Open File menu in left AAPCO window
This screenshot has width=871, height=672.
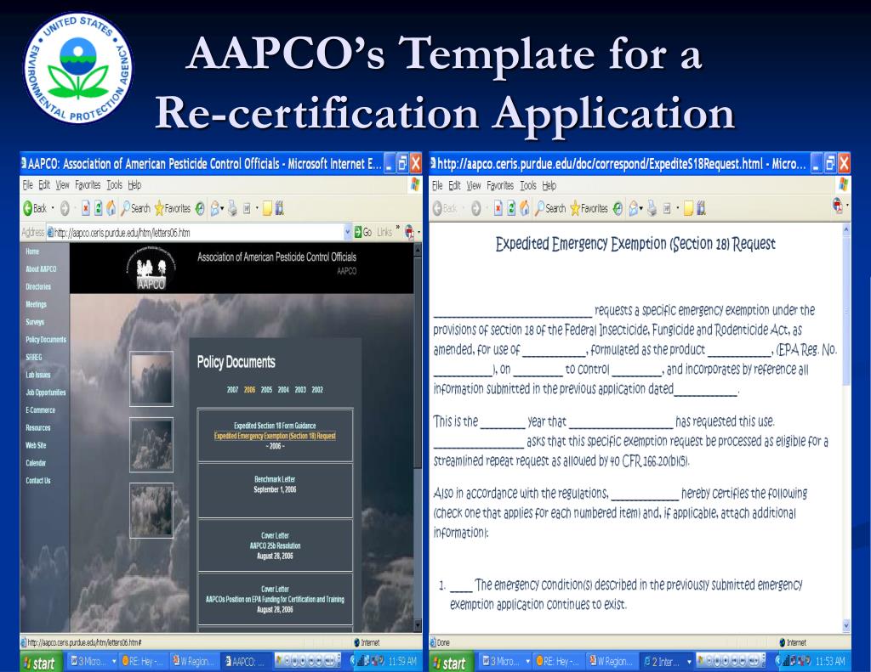(x=28, y=185)
